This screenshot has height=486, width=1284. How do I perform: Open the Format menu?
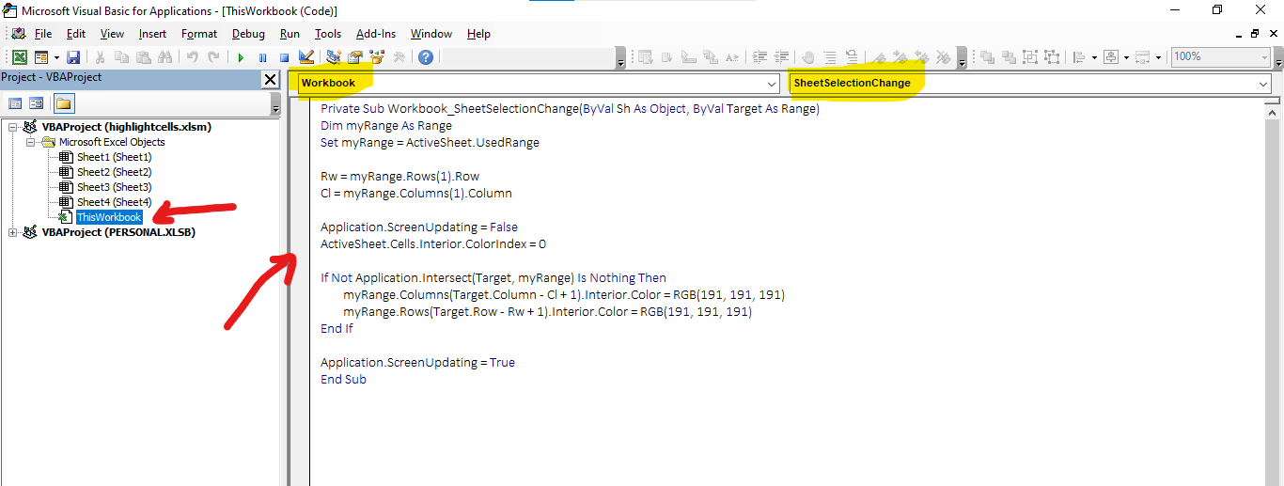pos(199,34)
